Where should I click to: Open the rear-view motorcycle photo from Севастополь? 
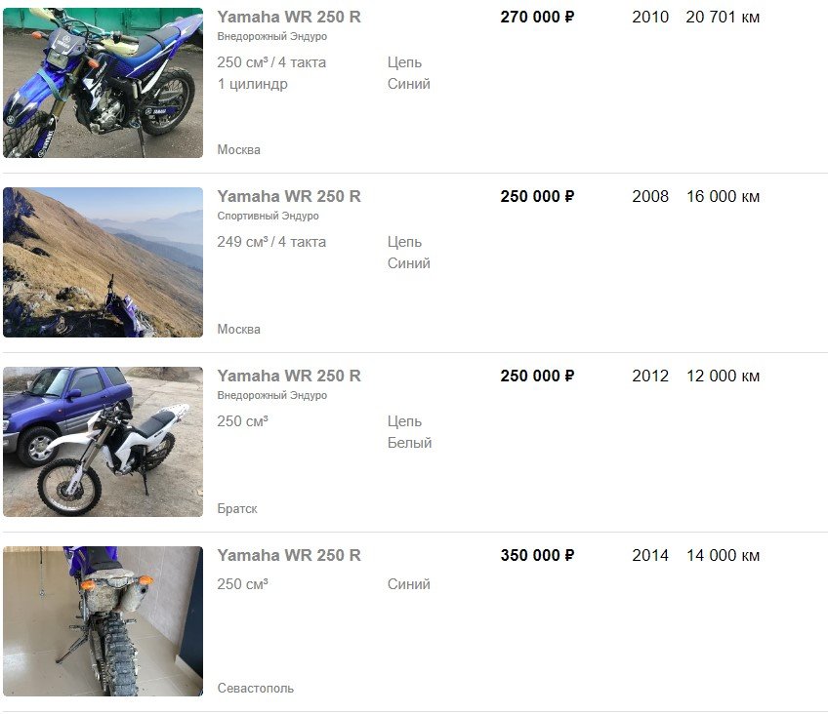click(103, 621)
